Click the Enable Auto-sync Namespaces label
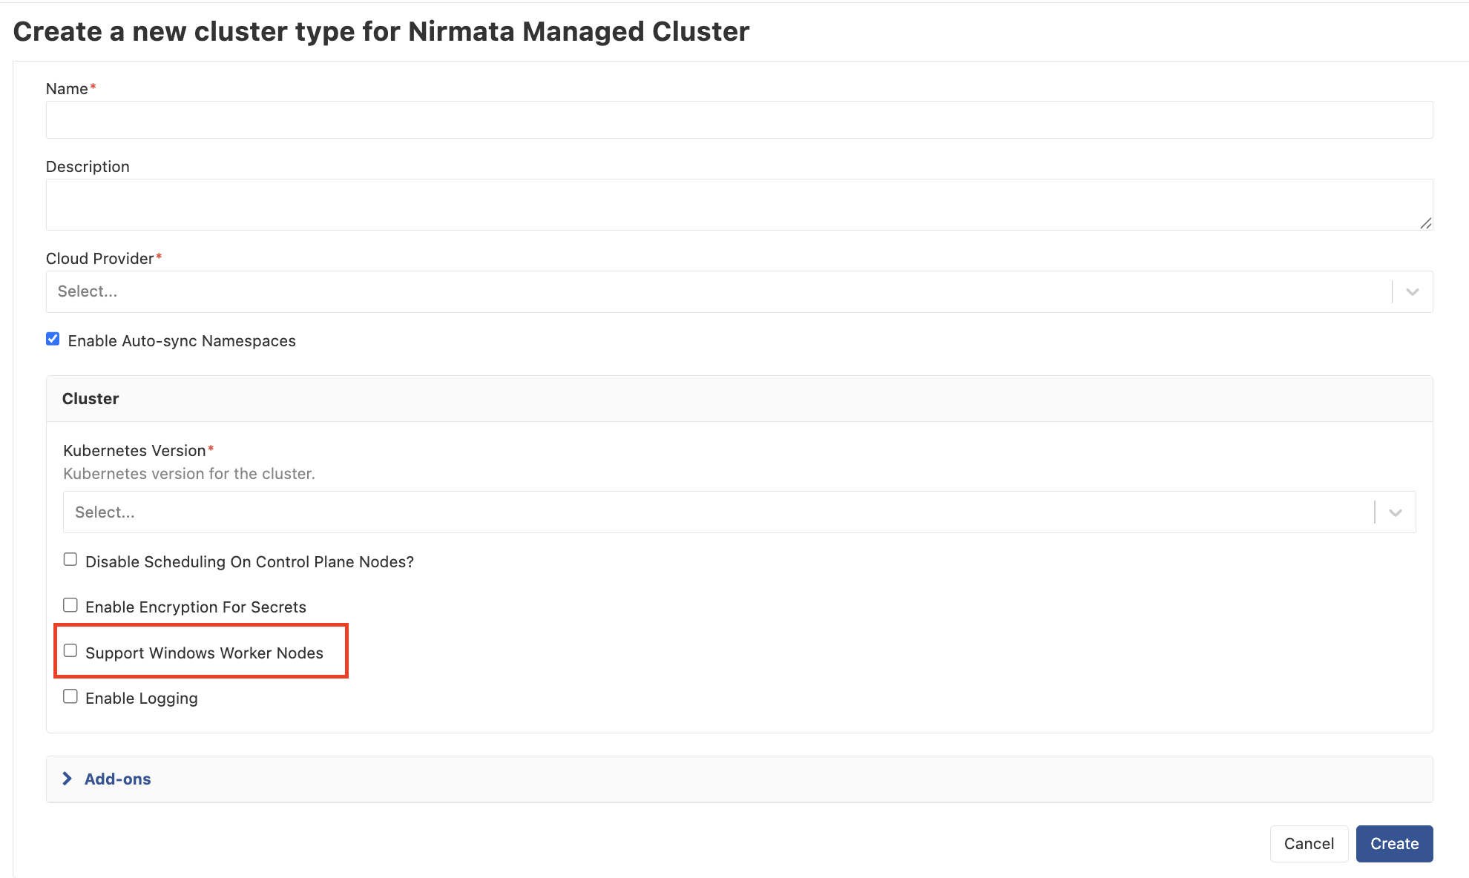The image size is (1469, 878). (x=182, y=341)
